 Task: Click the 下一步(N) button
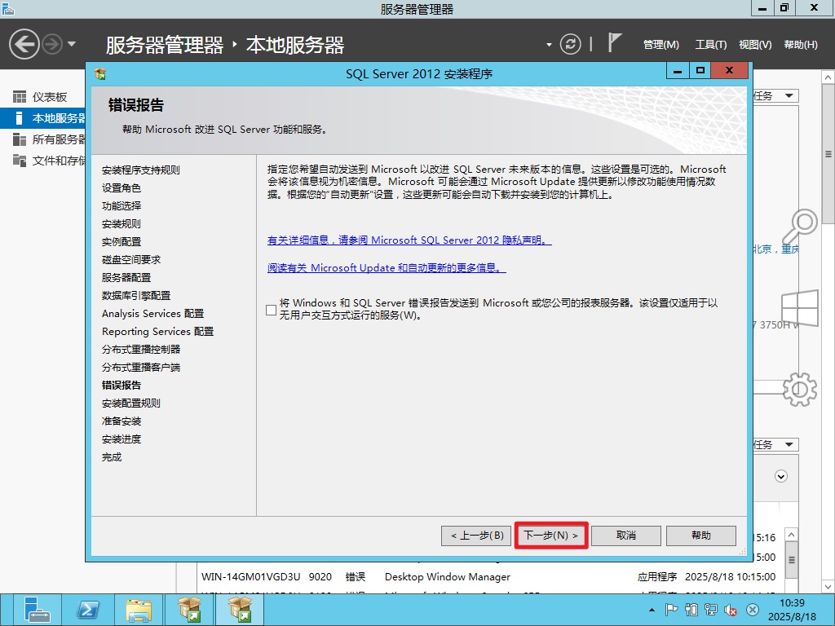(551, 536)
